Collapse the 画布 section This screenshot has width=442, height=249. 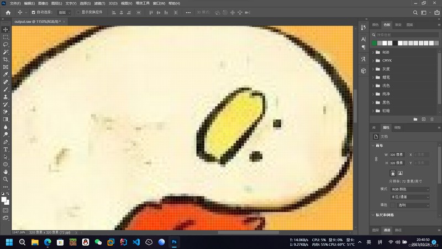[x=373, y=146]
